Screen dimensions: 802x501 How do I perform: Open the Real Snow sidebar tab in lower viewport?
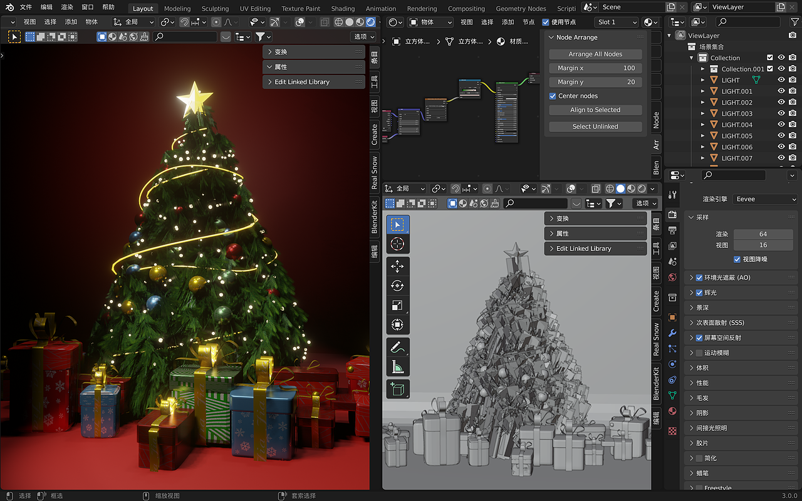656,341
